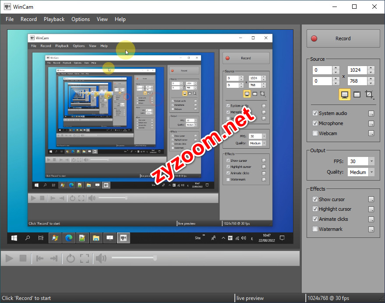This screenshot has width=385, height=303.
Task: Click the playback volume slider
Action: point(134,258)
